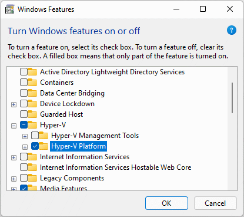Check the Containers checkbox
Screen dimensions: 244x217
(24, 83)
